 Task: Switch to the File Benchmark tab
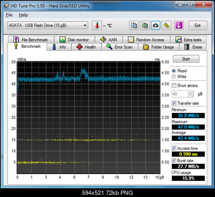pos(31,40)
